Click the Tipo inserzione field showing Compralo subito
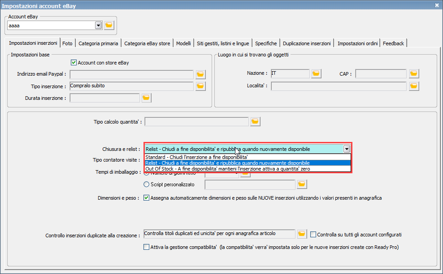 pos(132,86)
